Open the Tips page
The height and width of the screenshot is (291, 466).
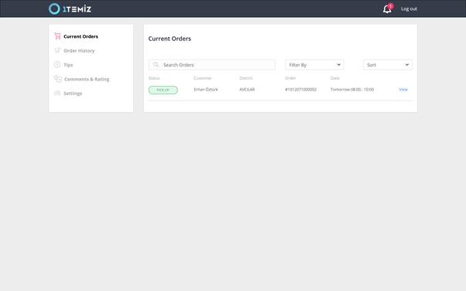(x=68, y=65)
